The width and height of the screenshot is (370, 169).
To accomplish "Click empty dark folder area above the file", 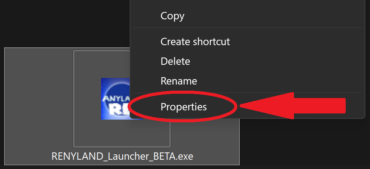I will [65, 24].
